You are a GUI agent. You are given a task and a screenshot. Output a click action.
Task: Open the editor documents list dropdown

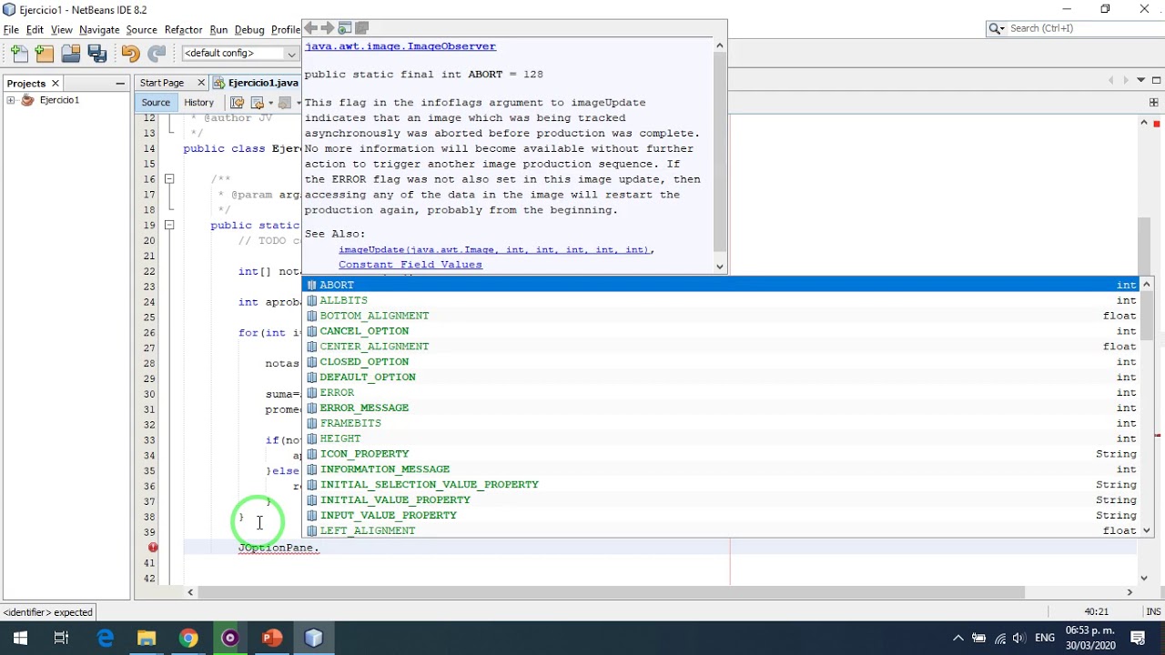[1140, 81]
